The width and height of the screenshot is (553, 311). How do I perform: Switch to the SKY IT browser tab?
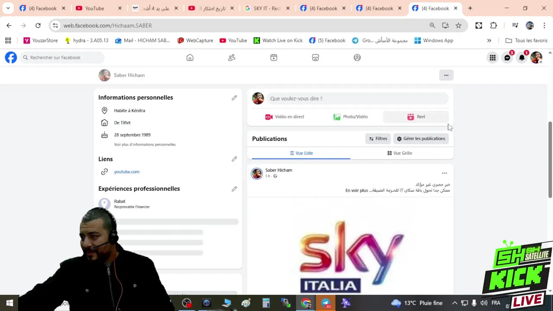click(x=266, y=8)
